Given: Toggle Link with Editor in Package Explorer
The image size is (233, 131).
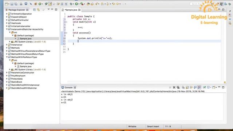Looking at the screenshot, I should pyautogui.click(x=39, y=10).
